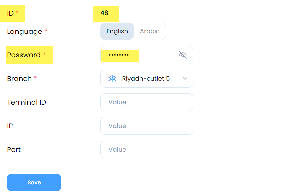Focus the IP value field

click(147, 126)
